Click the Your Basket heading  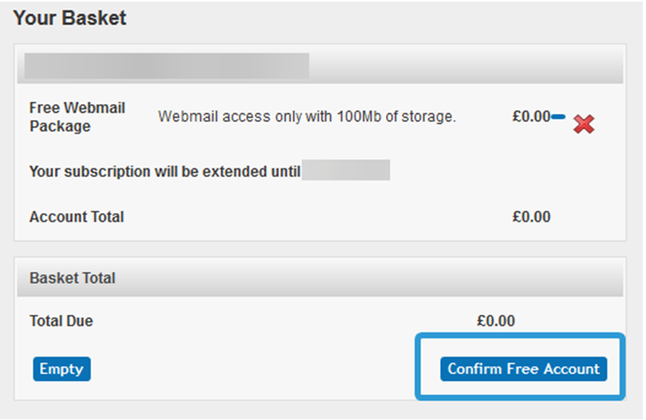point(70,18)
